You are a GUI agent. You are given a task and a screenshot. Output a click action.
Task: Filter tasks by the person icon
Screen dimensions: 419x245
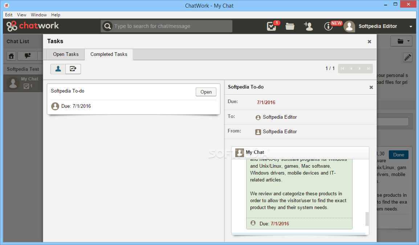coord(58,69)
